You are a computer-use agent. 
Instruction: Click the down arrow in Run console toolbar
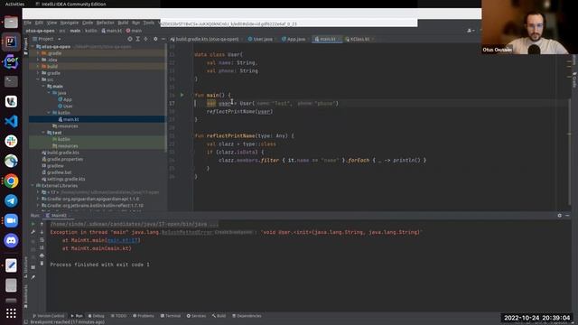point(42,232)
